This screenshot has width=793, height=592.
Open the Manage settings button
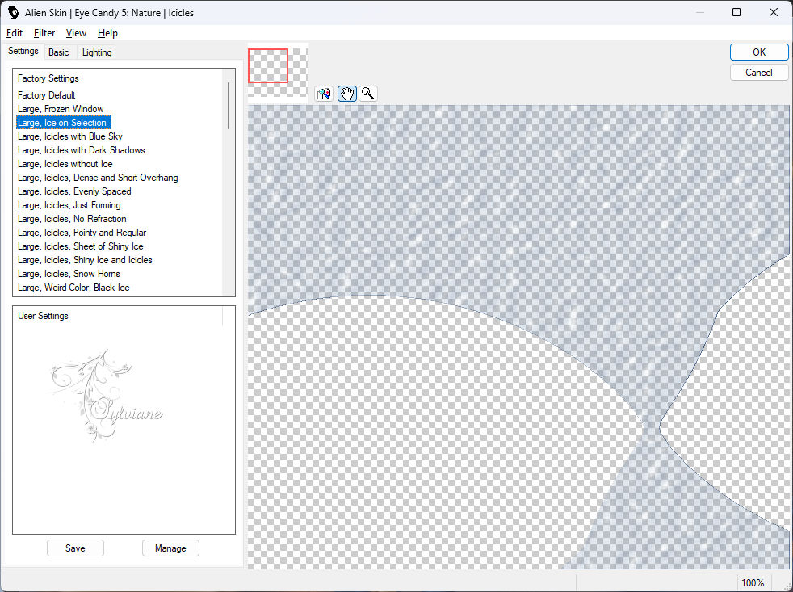(x=170, y=548)
